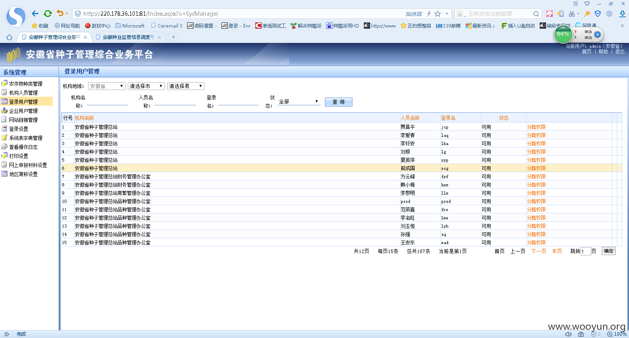Go back with the browser back arrow
629x338 pixels.
(x=35, y=14)
